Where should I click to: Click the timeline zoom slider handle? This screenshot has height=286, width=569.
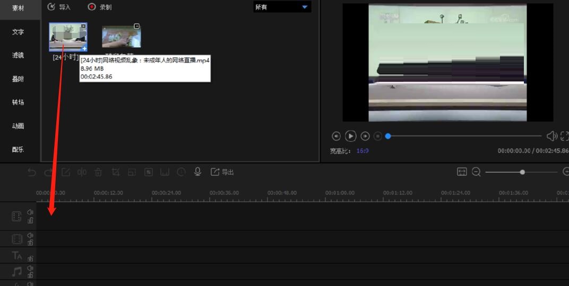[522, 172]
